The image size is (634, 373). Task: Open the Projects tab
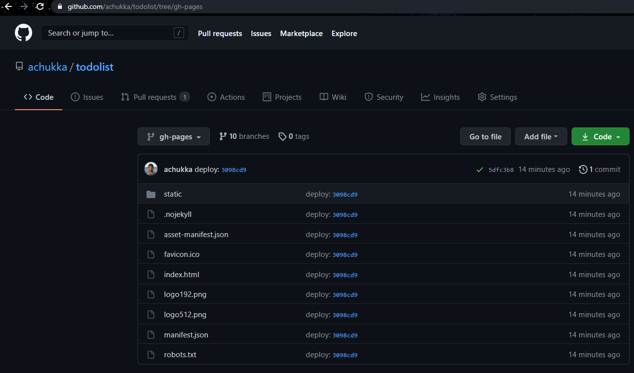(x=282, y=97)
